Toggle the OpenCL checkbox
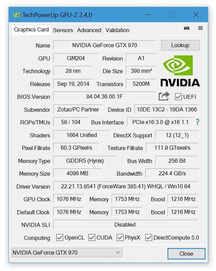 pos(59,238)
